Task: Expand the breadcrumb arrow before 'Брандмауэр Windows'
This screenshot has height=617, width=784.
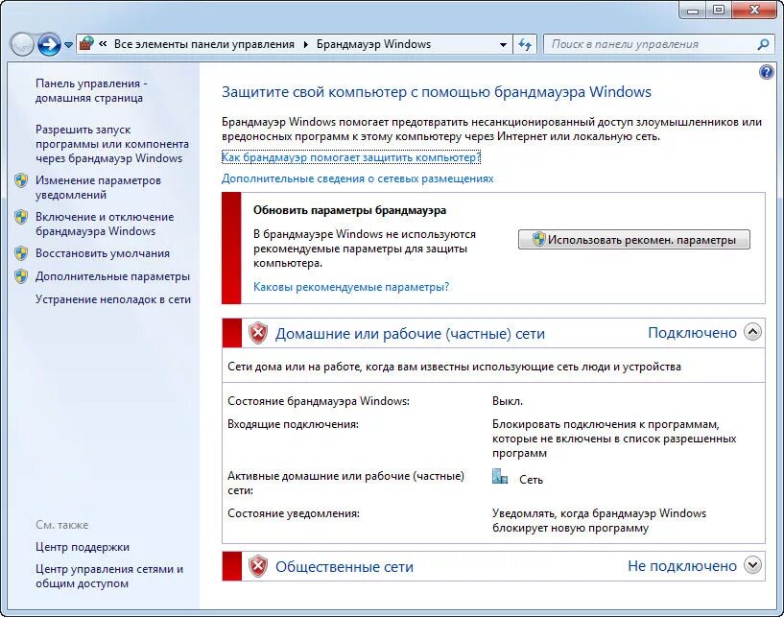Action: [x=305, y=44]
